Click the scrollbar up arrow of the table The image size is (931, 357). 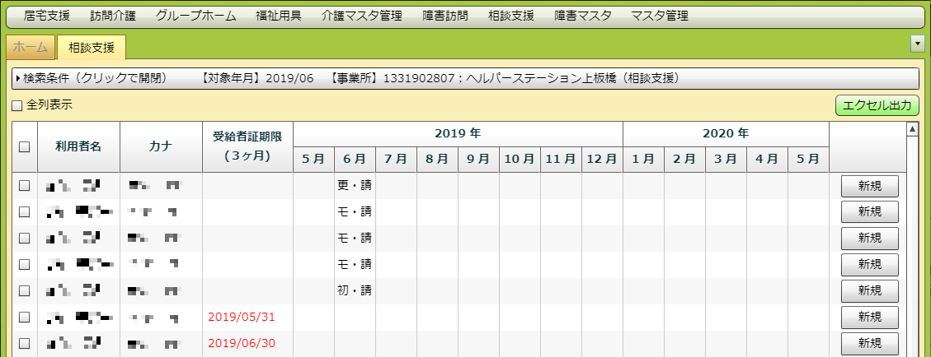tap(912, 129)
